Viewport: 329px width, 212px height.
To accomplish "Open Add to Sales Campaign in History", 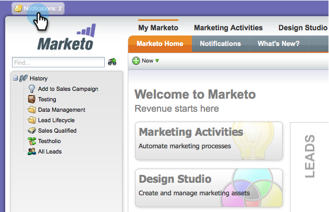I will 68,89.
